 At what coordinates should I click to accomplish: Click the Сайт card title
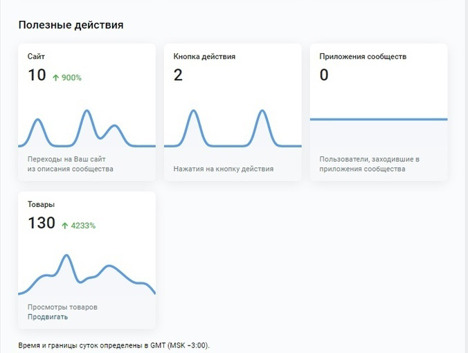point(36,56)
